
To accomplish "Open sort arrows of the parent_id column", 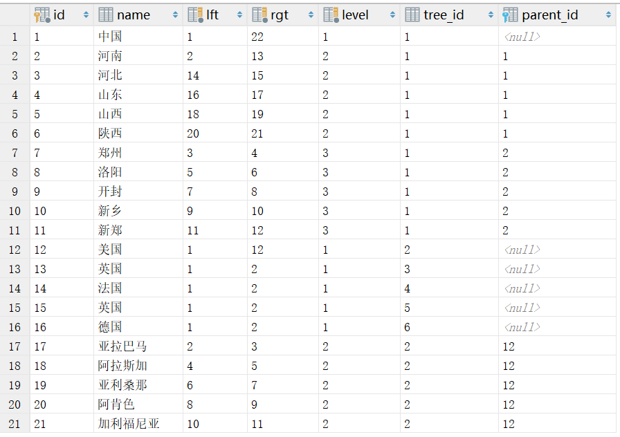I will coord(608,15).
